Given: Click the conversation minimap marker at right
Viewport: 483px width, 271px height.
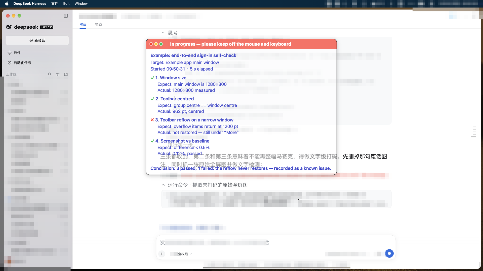Looking at the screenshot, I should pyautogui.click(x=474, y=137).
